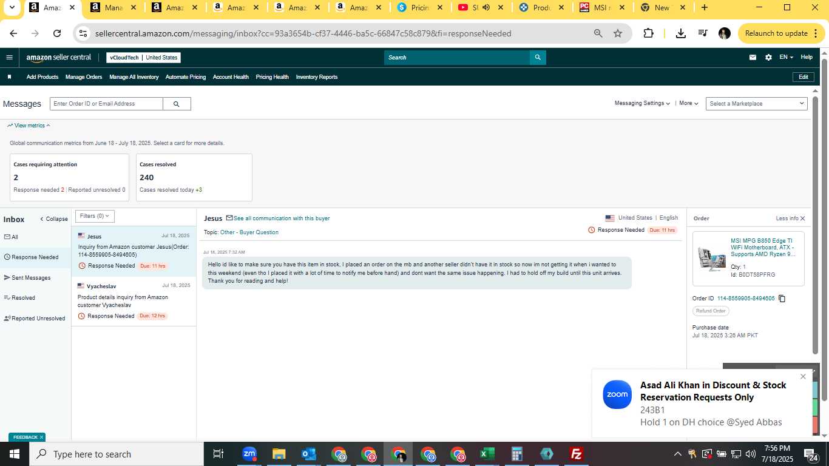Click the motherboard product thumbnail

[x=711, y=259]
